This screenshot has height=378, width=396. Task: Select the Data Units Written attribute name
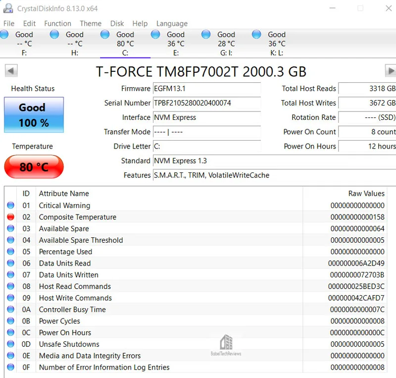point(69,275)
